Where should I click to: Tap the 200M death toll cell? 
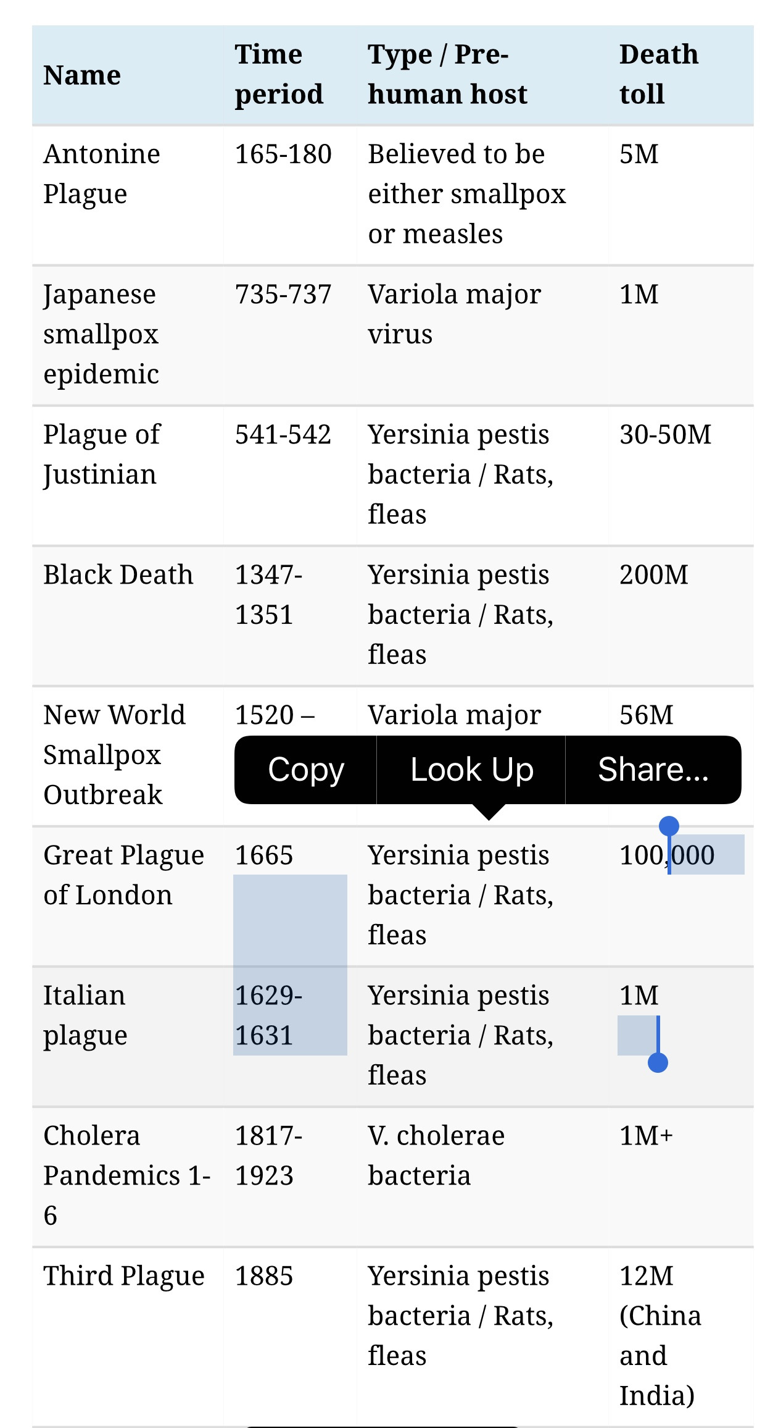(x=654, y=574)
